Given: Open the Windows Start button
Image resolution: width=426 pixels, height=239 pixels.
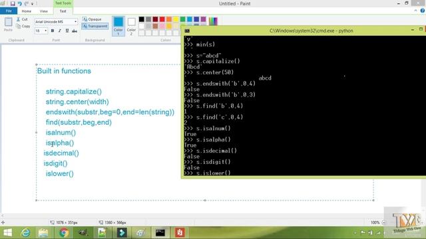Looking at the screenshot, I should coord(7,232).
